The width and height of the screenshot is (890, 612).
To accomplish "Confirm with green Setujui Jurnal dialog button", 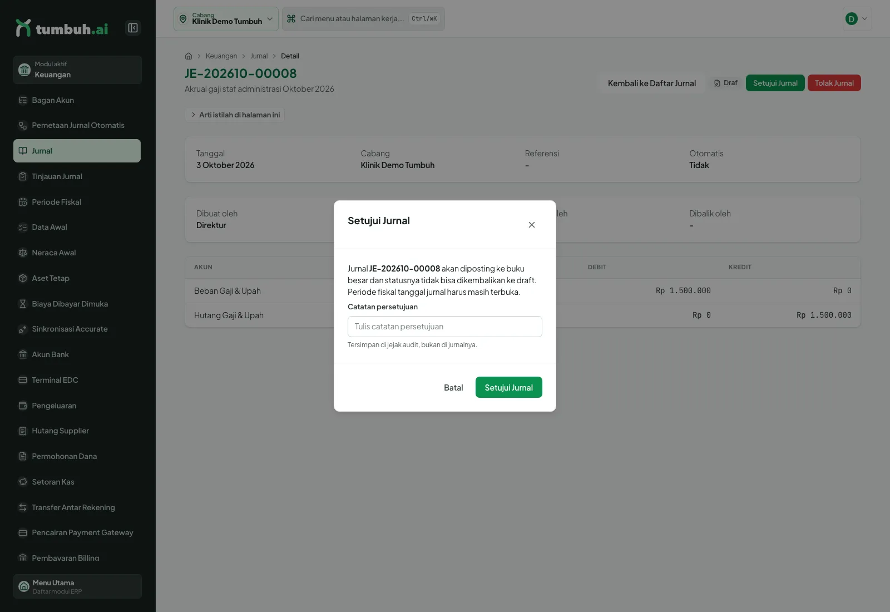I will (509, 387).
